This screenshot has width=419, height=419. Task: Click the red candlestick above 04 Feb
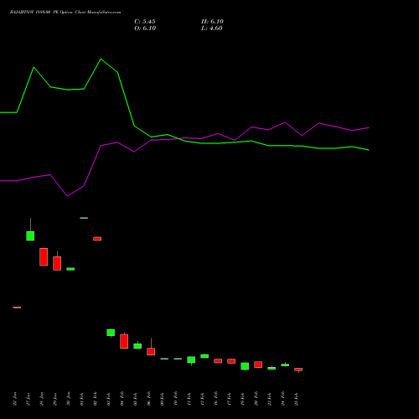tap(124, 341)
